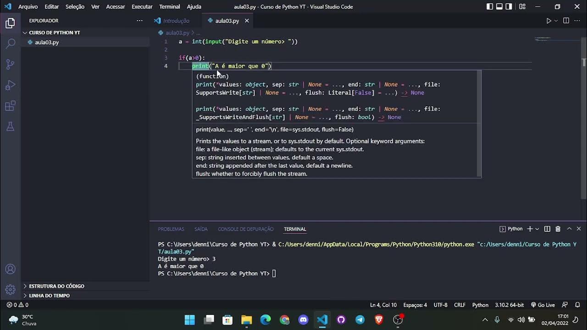
Task: Switch to the PROBLEMAS panel tab
Action: [171, 229]
